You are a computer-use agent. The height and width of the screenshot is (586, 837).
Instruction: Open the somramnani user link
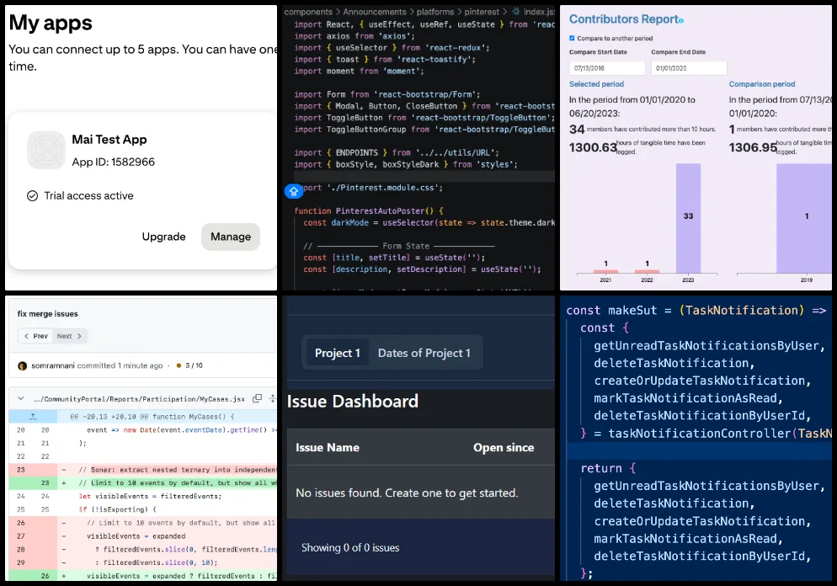(53, 365)
